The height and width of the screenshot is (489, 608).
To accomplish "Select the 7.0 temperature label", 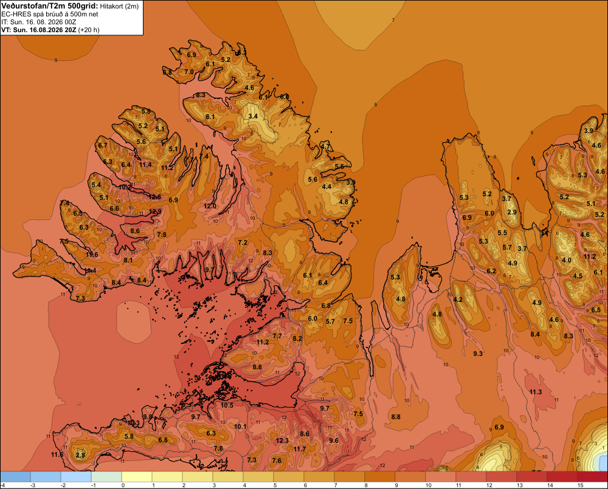I will pyautogui.click(x=189, y=72).
